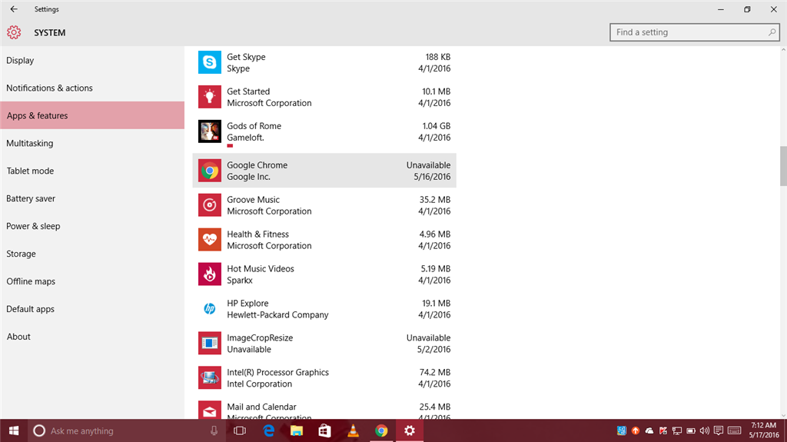Viewport: 787px width, 442px height.
Task: Click the Settings gear on the taskbar
Action: tap(410, 431)
